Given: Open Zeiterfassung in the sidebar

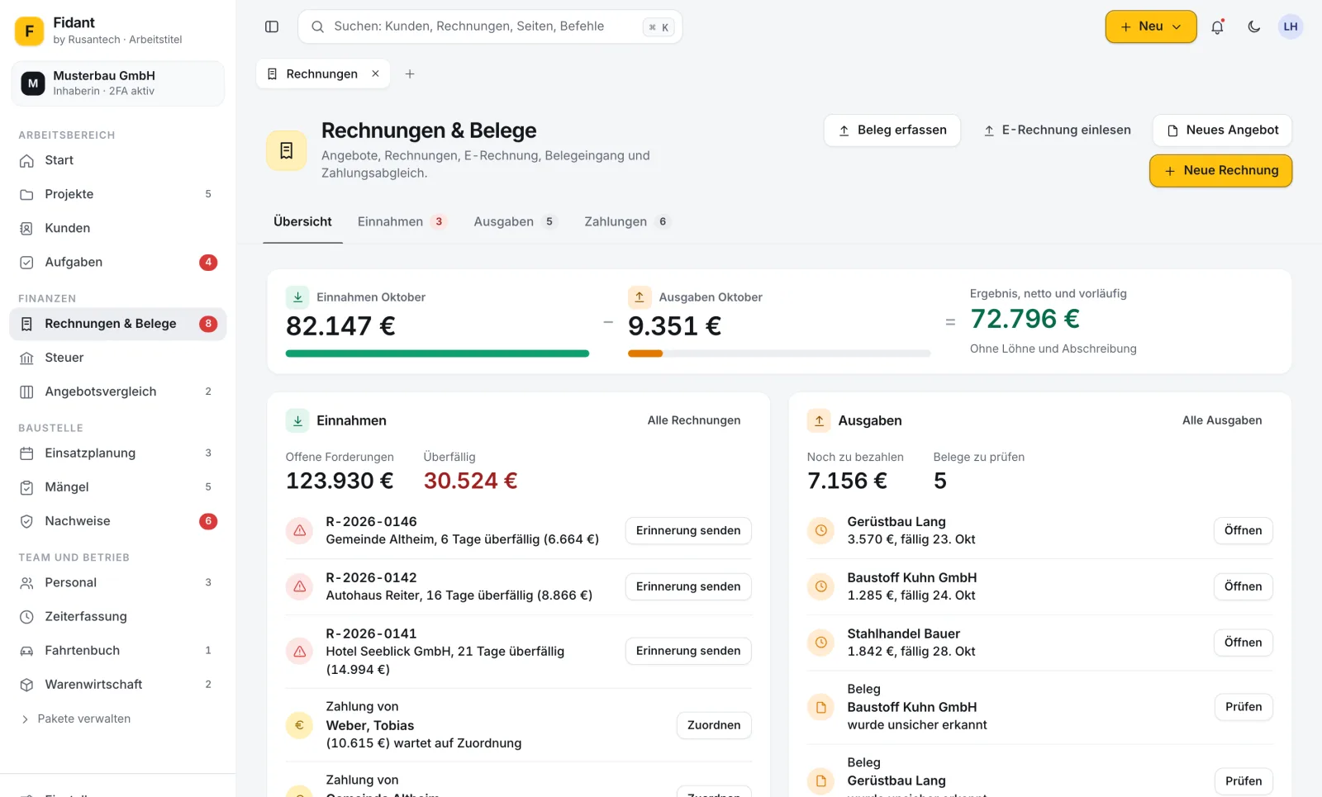Looking at the screenshot, I should (x=118, y=616).
